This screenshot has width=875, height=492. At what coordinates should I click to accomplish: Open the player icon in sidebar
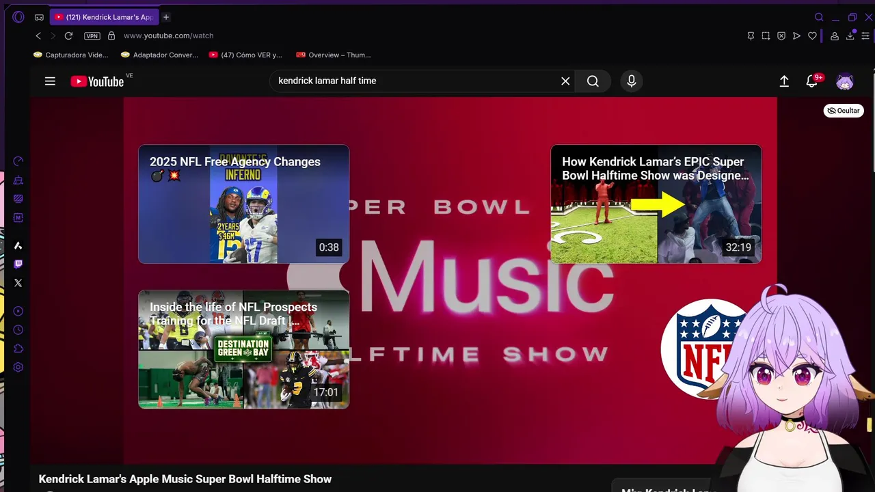[x=18, y=311]
